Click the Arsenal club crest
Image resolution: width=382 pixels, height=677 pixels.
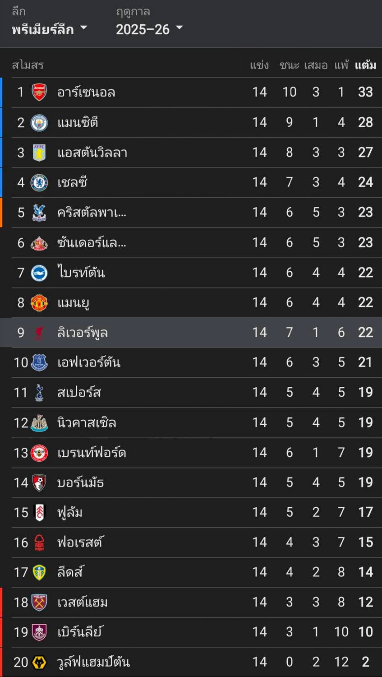tap(39, 92)
